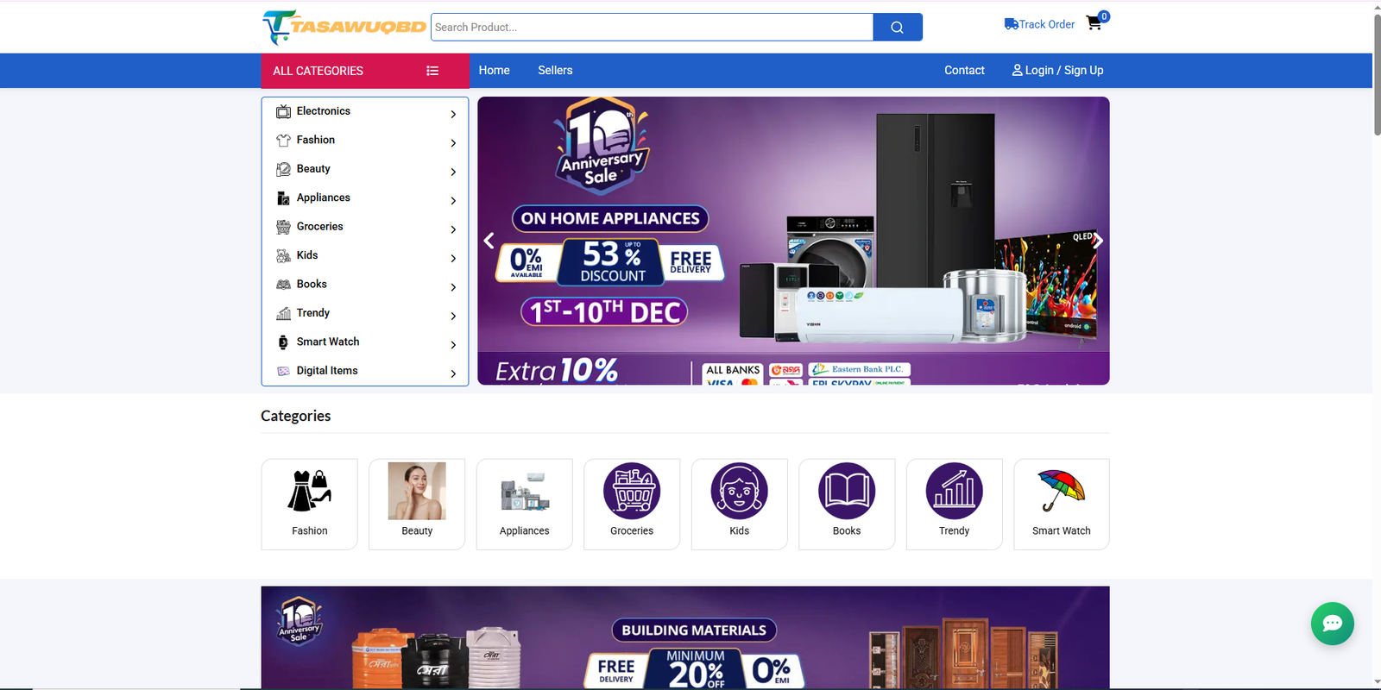Image resolution: width=1381 pixels, height=690 pixels.
Task: Click inside the Search Product field
Action: (652, 27)
